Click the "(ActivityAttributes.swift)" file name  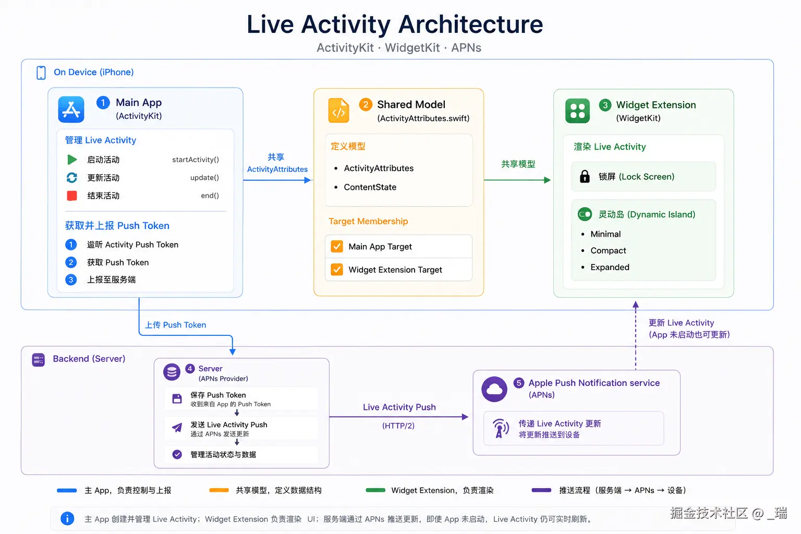click(423, 118)
